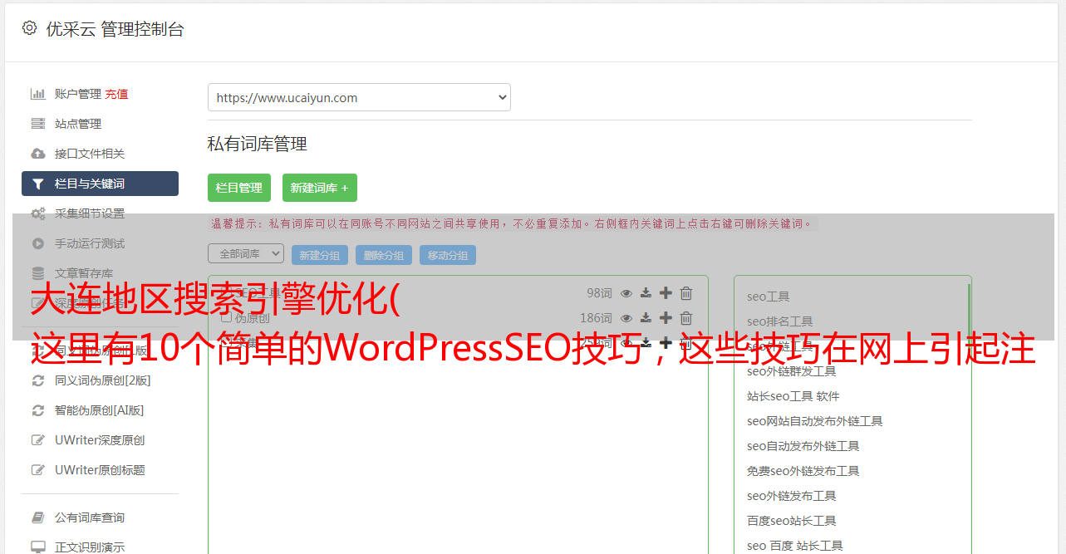Viewport: 1066px width, 554px height.
Task: Click the 新建词库 + button
Action: point(320,188)
